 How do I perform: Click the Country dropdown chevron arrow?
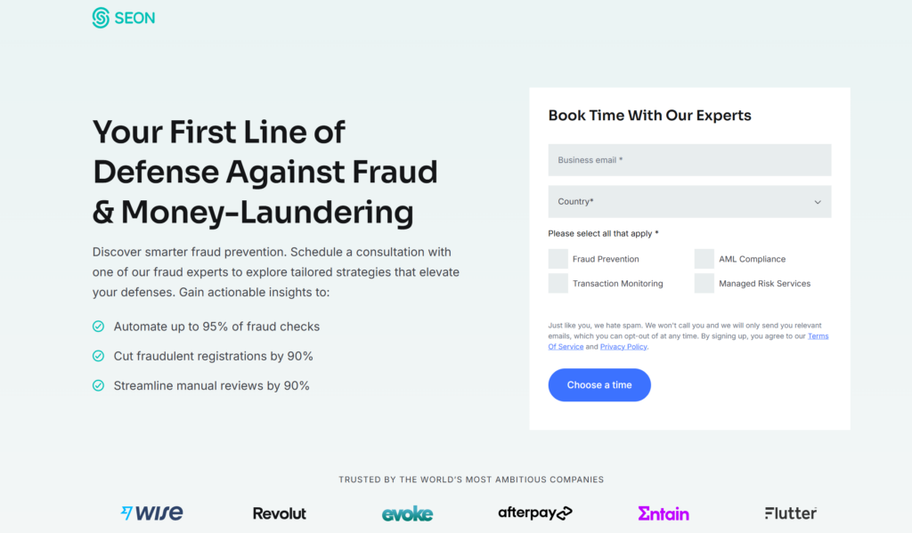click(x=818, y=202)
